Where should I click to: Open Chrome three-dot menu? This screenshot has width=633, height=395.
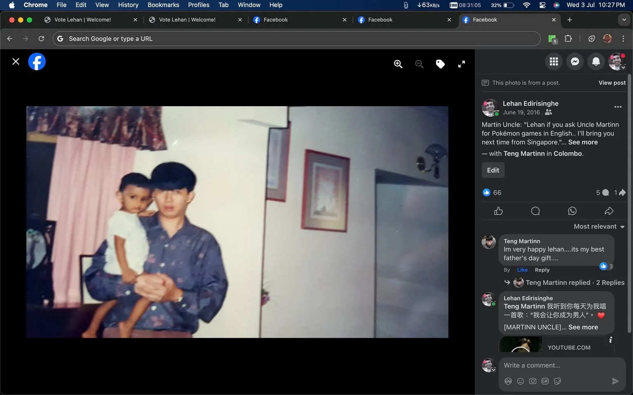(x=623, y=39)
